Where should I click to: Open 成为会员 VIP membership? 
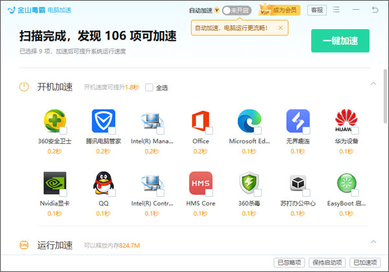coord(279,10)
